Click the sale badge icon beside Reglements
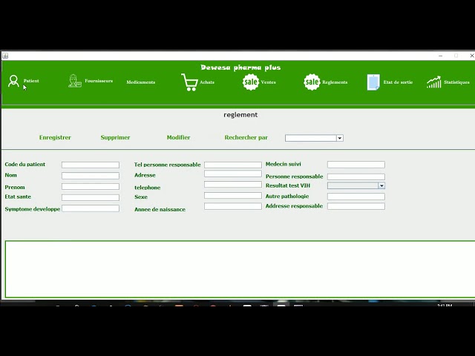 (312, 82)
